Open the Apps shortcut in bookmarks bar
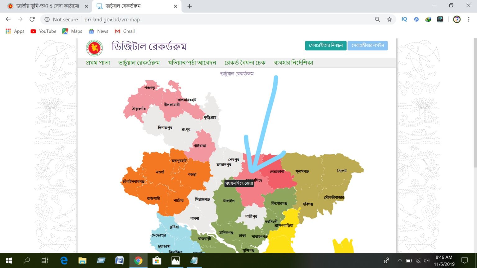Viewport: 477px width, 268px height. pos(15,31)
